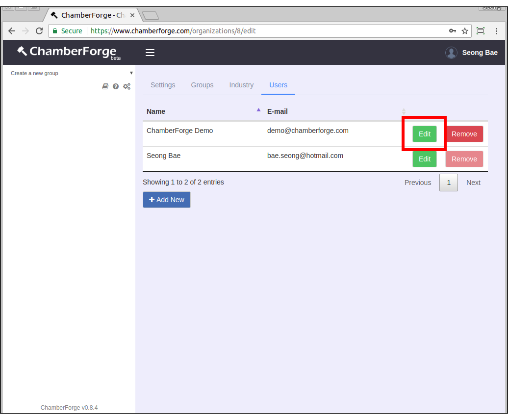Screen dimensions: 508x420
Task: Open the help question mark icon
Action: click(x=116, y=86)
